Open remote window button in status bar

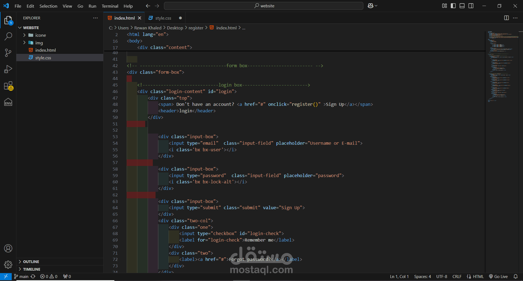pos(6,276)
